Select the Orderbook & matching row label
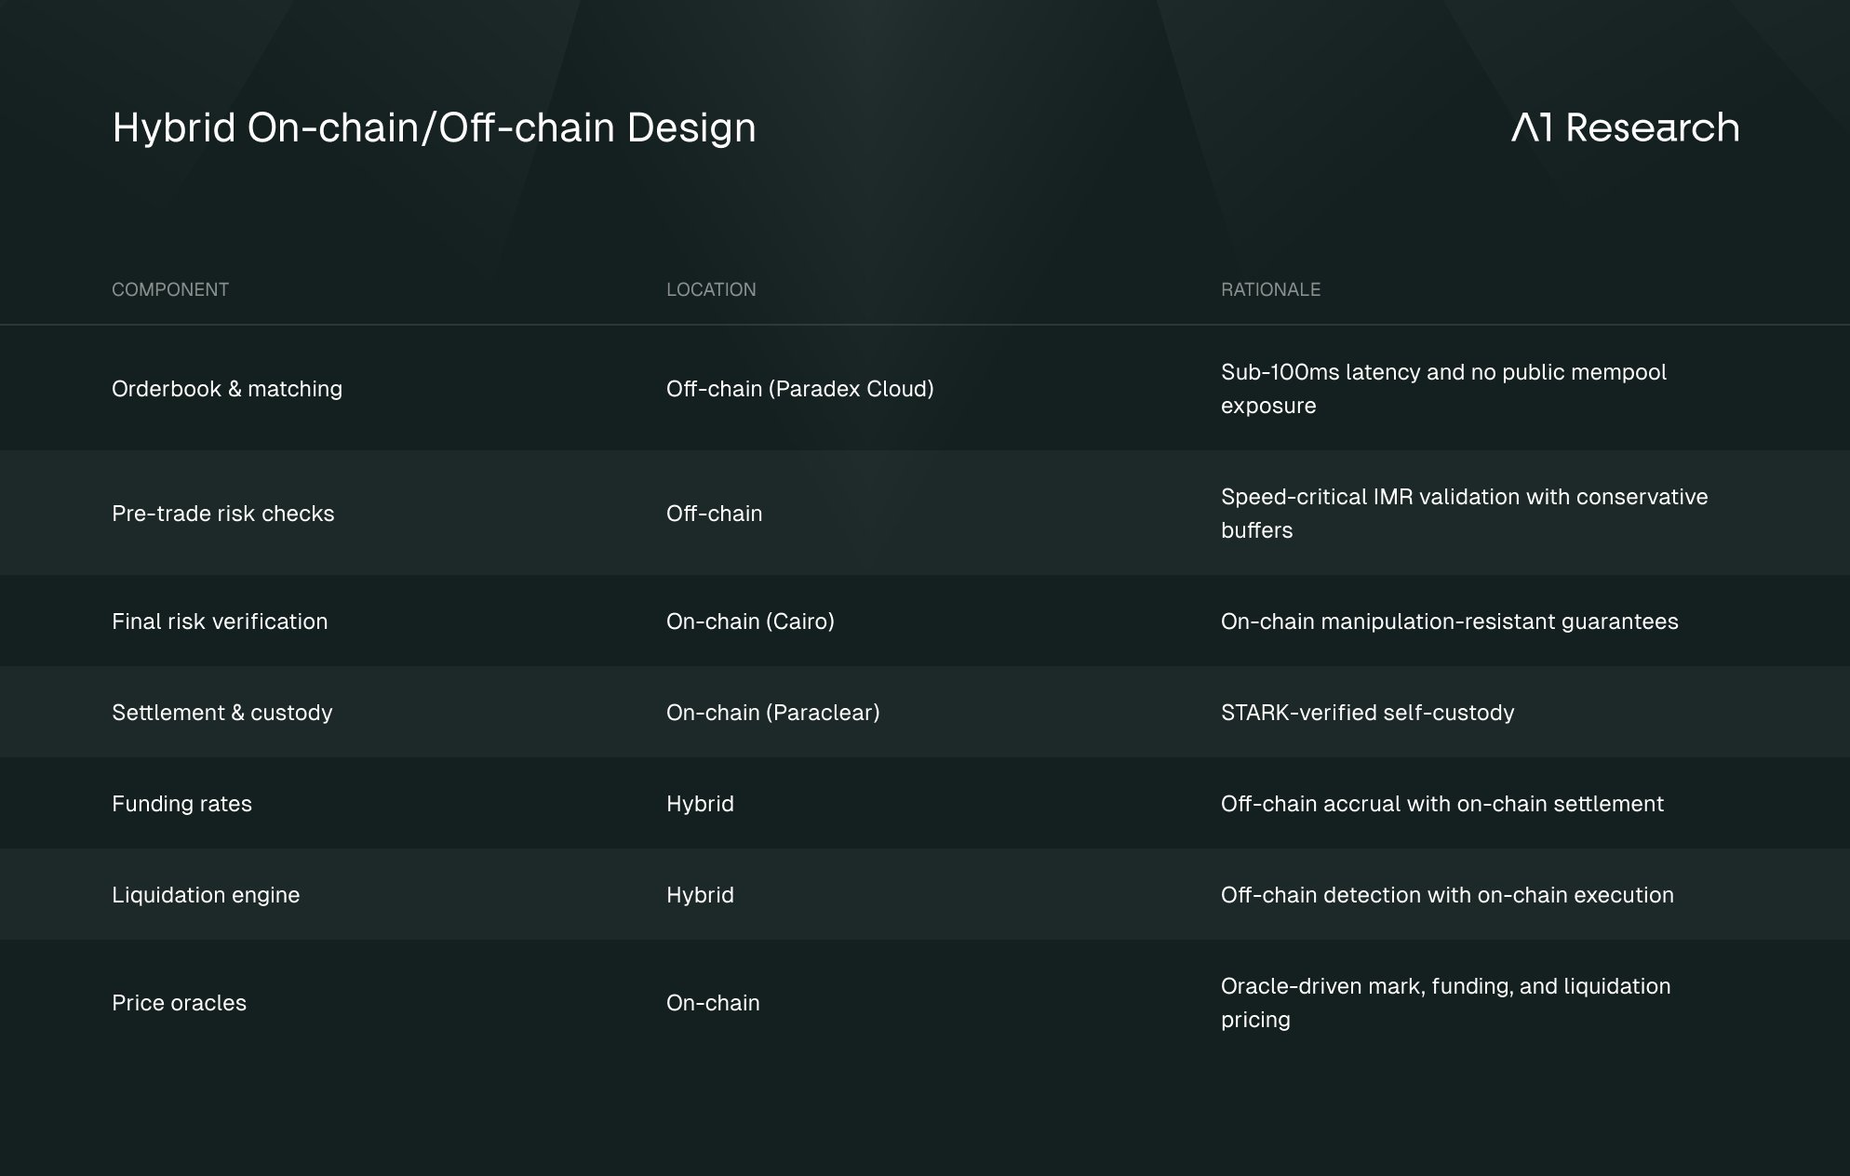The height and width of the screenshot is (1176, 1850). point(227,389)
